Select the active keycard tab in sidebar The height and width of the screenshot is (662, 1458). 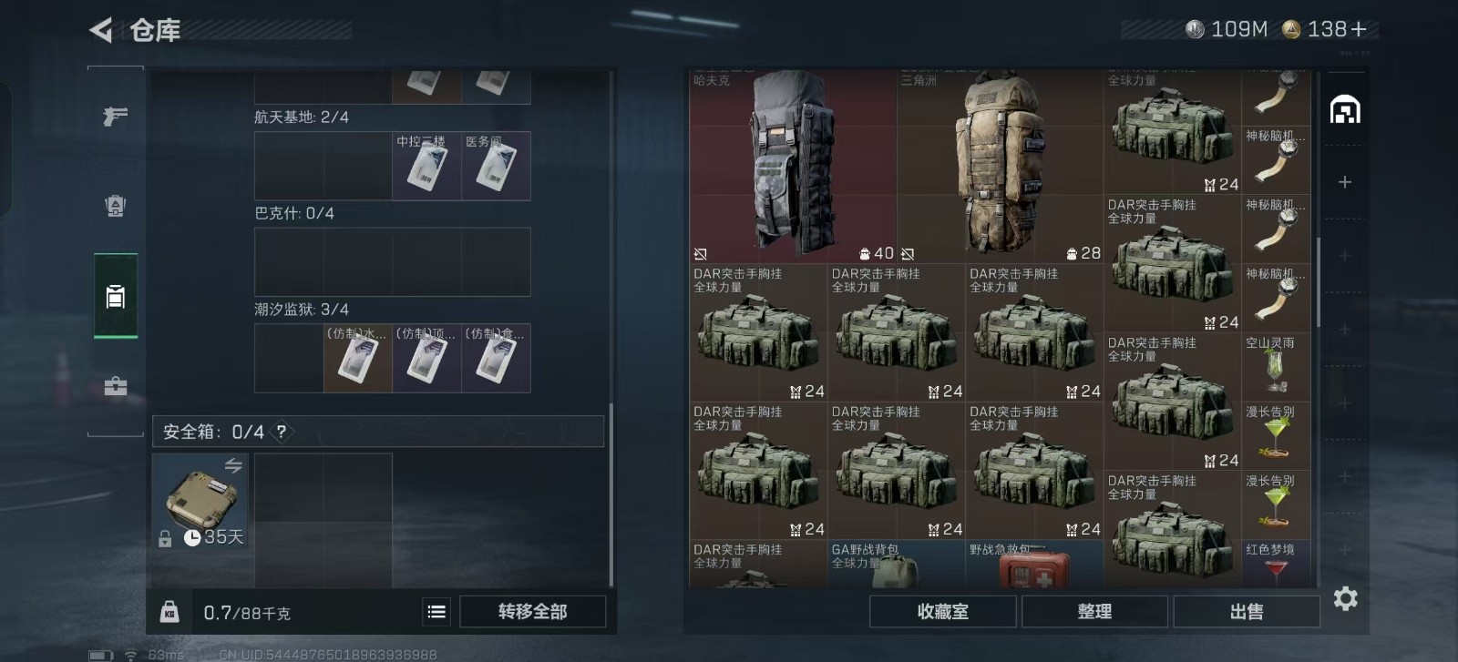(116, 296)
